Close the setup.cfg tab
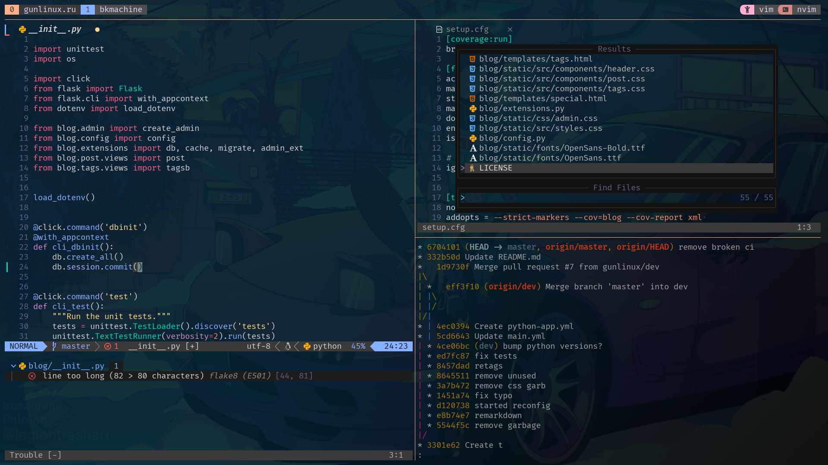Image resolution: width=828 pixels, height=465 pixels. 510,29
